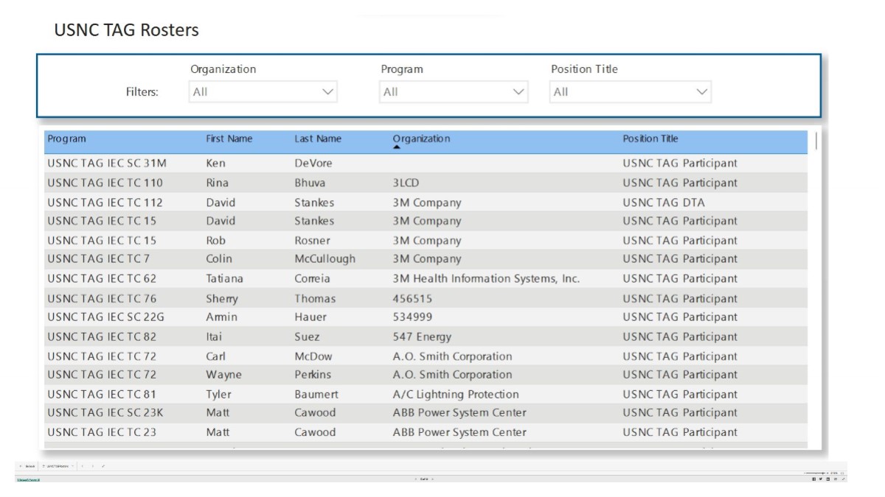Image resolution: width=885 pixels, height=497 pixels.
Task: Enter full screen mode via bottom-right icon
Action: click(843, 479)
